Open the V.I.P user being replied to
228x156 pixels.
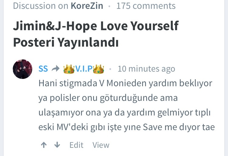coord(84,69)
